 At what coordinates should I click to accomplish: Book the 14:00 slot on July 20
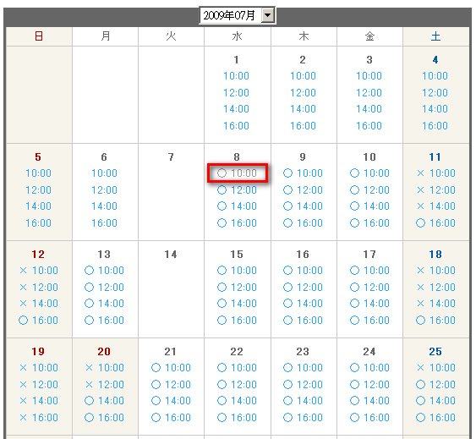[105, 400]
